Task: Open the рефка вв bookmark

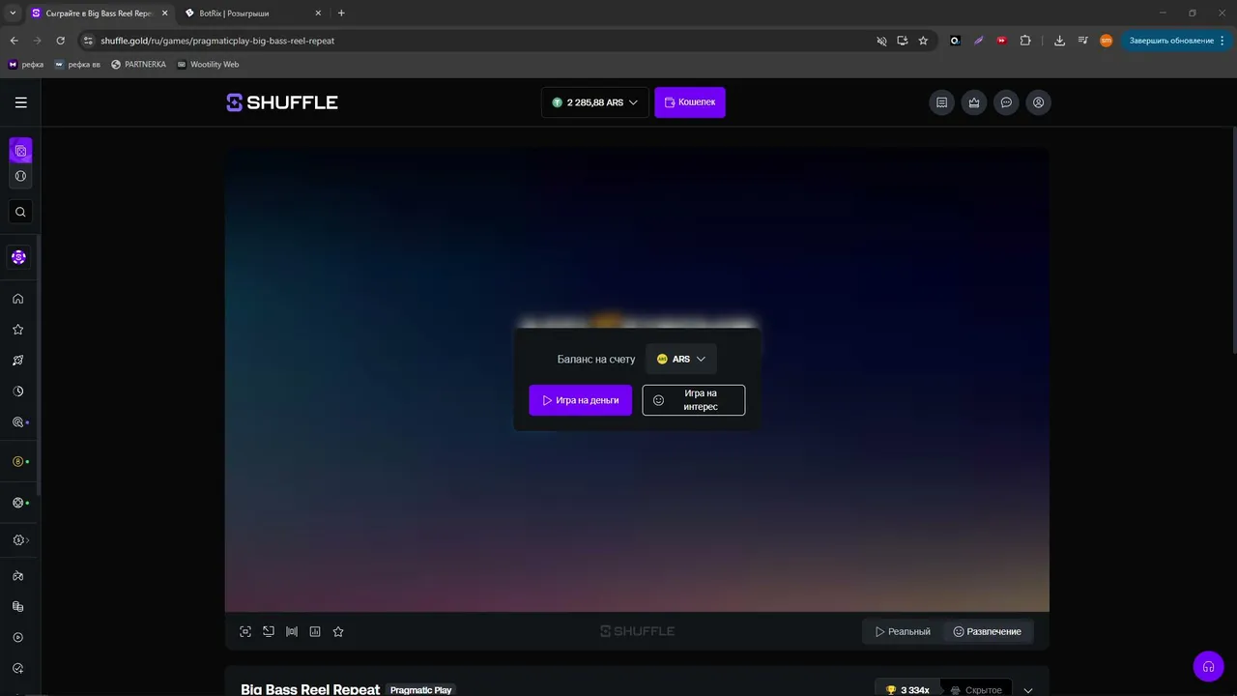Action: coord(77,65)
